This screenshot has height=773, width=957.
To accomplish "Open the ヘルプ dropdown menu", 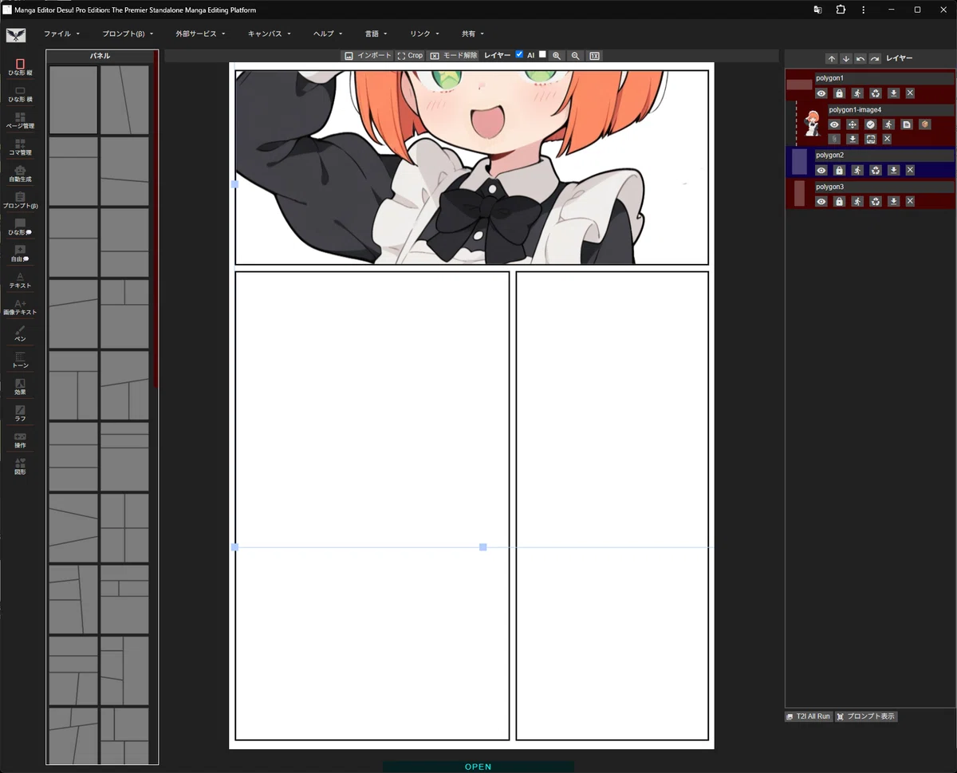I will pyautogui.click(x=327, y=34).
